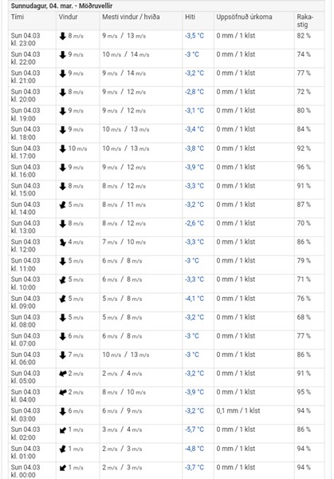Click the wind arrow icon at 05:00
Image resolution: width=334 pixels, height=479 pixels.
(x=62, y=374)
